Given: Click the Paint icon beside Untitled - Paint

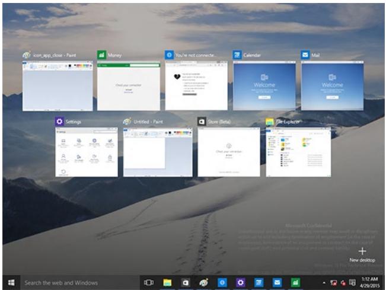Looking at the screenshot, I should 127,122.
